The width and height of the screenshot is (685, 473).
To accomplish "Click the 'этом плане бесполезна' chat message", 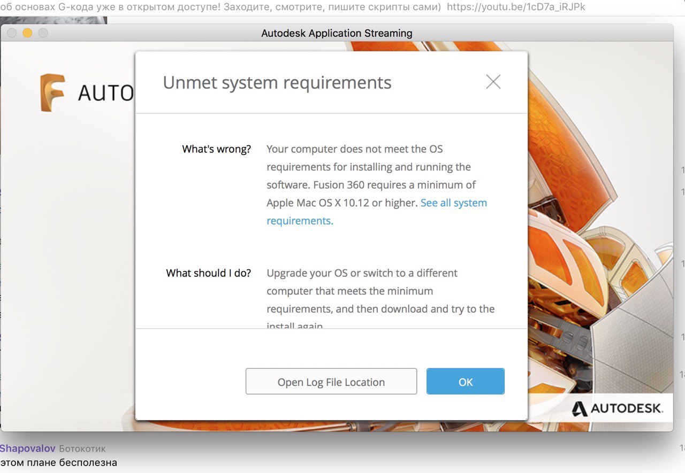I will [x=58, y=462].
